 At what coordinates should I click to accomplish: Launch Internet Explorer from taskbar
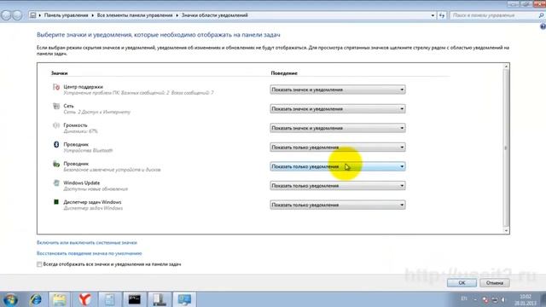tap(36, 299)
